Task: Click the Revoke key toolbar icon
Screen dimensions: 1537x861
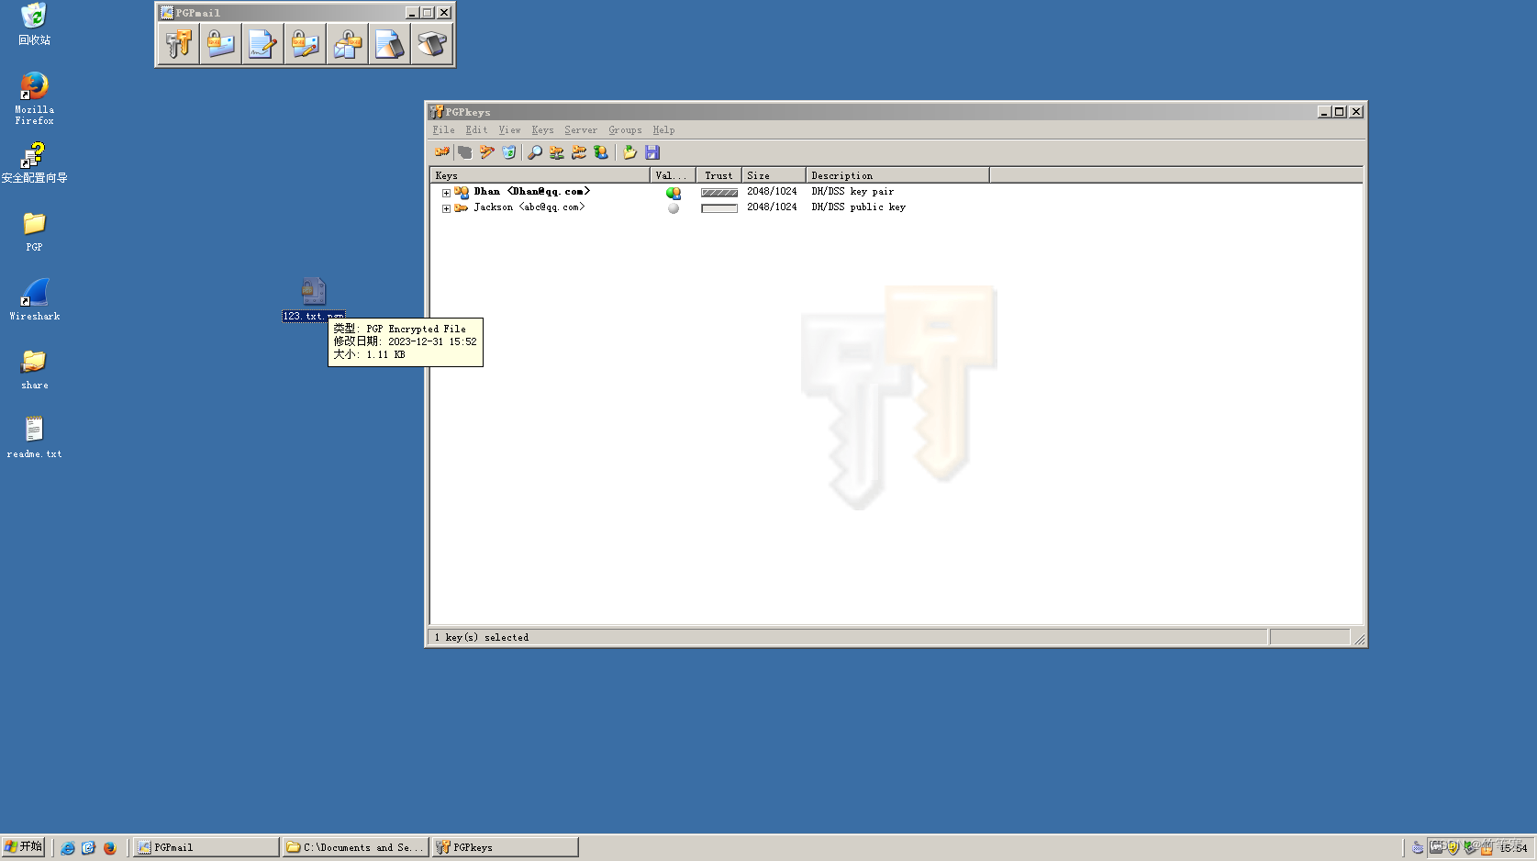Action: pyautogui.click(x=465, y=152)
